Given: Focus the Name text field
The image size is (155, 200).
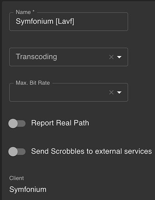Looking at the screenshot, I should click(69, 22).
